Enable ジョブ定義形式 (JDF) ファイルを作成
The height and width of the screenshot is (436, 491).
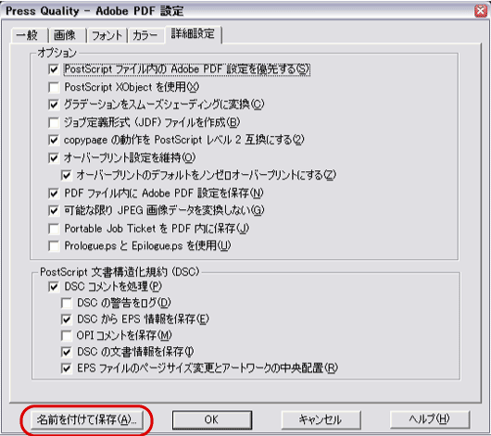54,122
